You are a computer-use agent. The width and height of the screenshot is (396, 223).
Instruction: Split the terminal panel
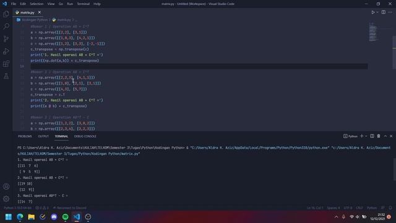pyautogui.click(x=372, y=136)
